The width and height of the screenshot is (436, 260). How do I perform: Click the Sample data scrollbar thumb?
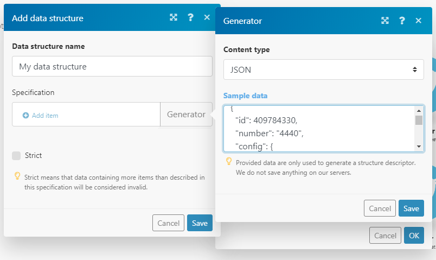click(x=419, y=121)
